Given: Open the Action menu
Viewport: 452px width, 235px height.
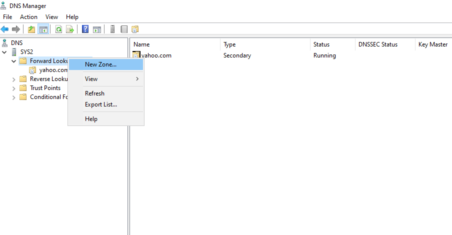Looking at the screenshot, I should click(28, 17).
